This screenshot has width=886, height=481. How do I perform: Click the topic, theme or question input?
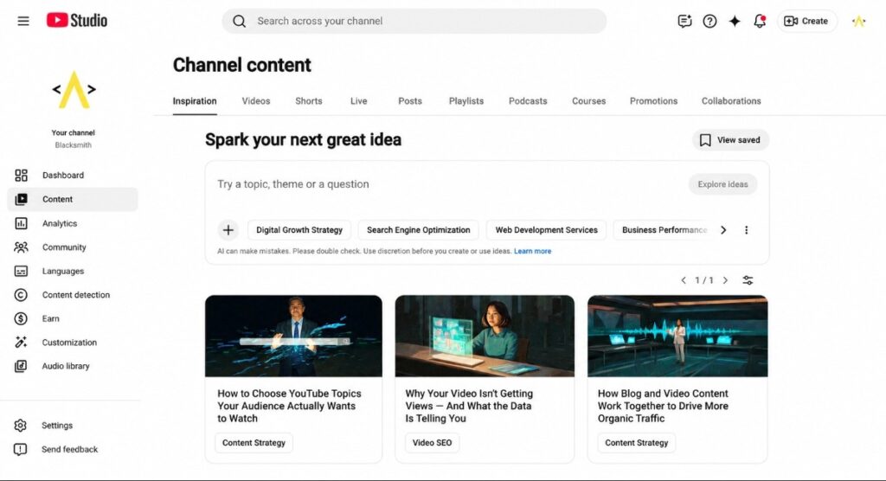[x=446, y=184]
